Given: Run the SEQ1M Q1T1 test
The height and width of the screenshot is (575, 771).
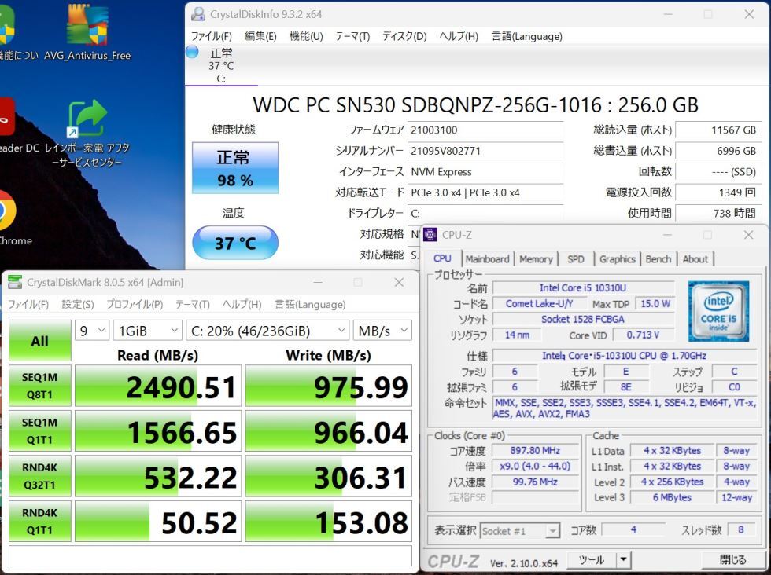Looking at the screenshot, I should point(40,430).
